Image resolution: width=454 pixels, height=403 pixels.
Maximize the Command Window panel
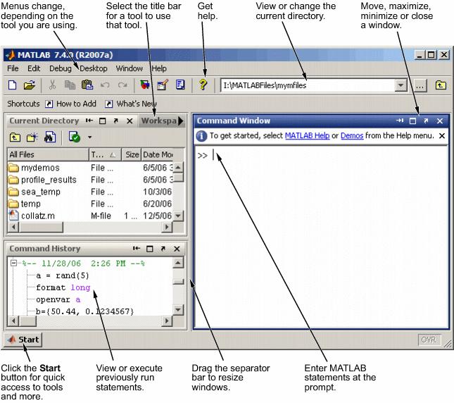coord(413,121)
